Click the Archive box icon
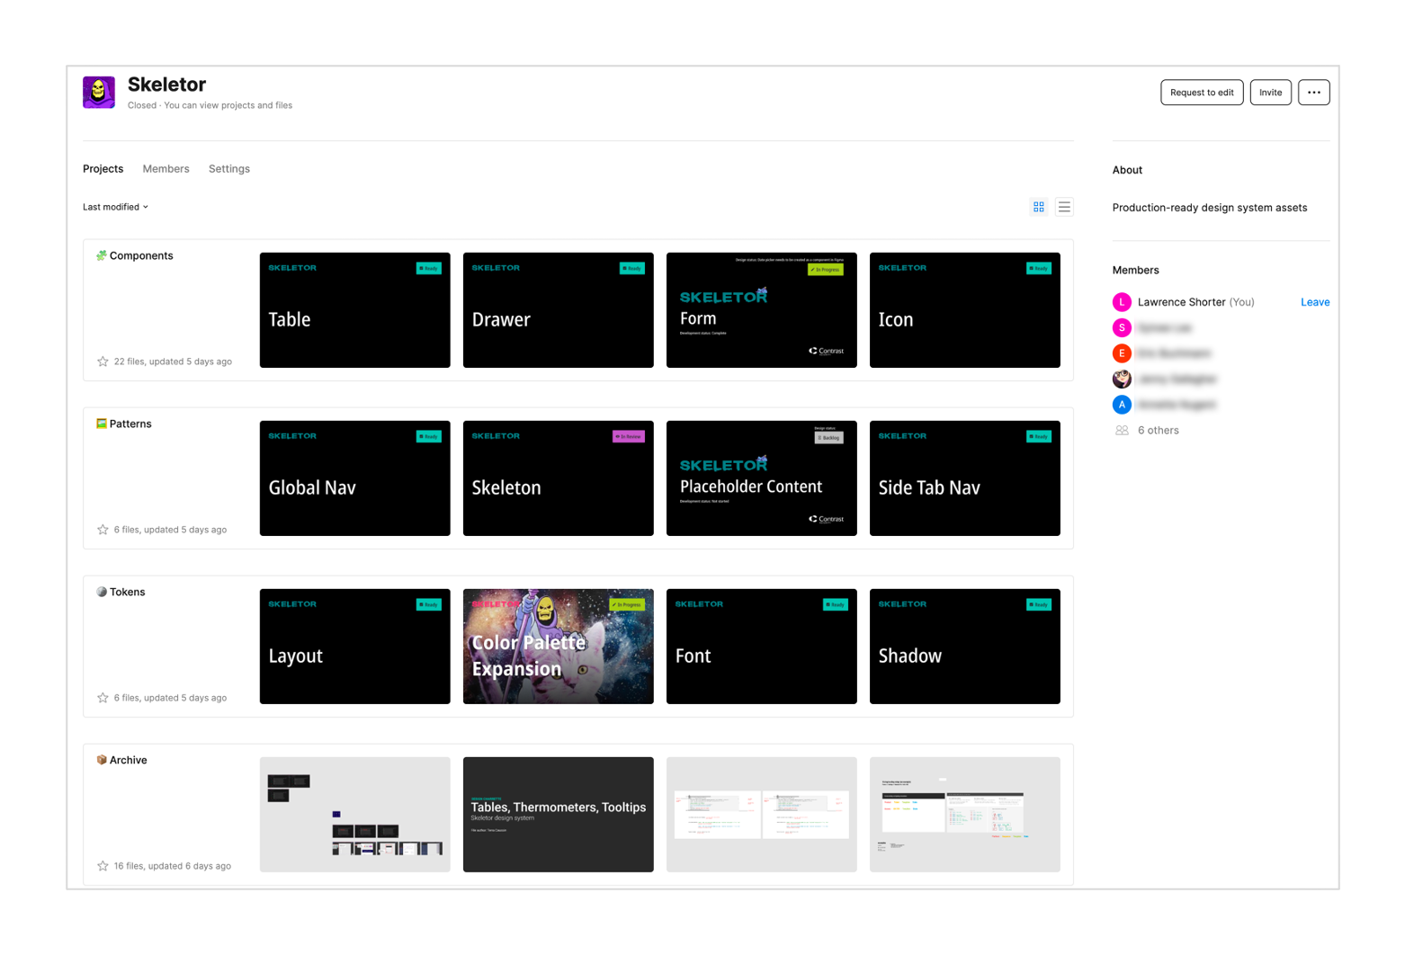The height and width of the screenshot is (964, 1414). coord(102,760)
